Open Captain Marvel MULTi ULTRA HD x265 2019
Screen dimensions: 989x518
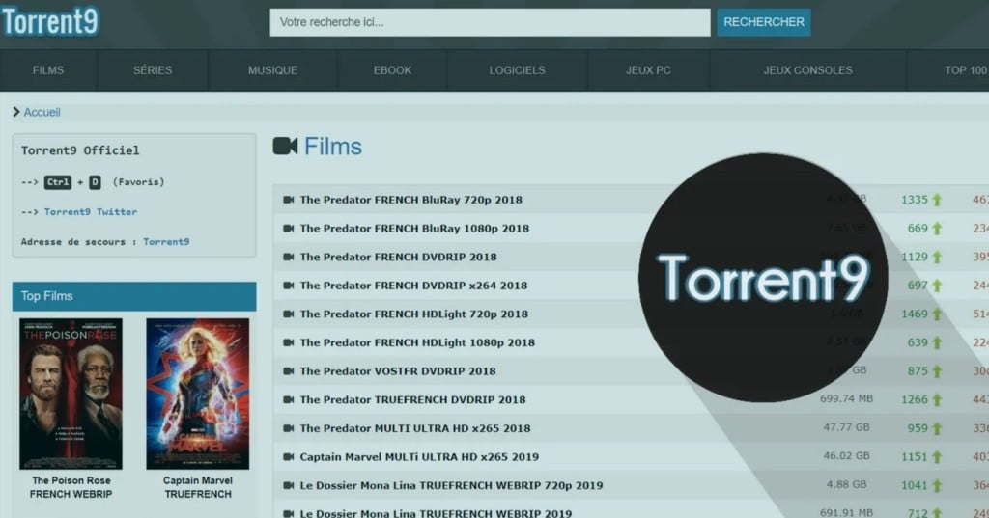point(419,457)
